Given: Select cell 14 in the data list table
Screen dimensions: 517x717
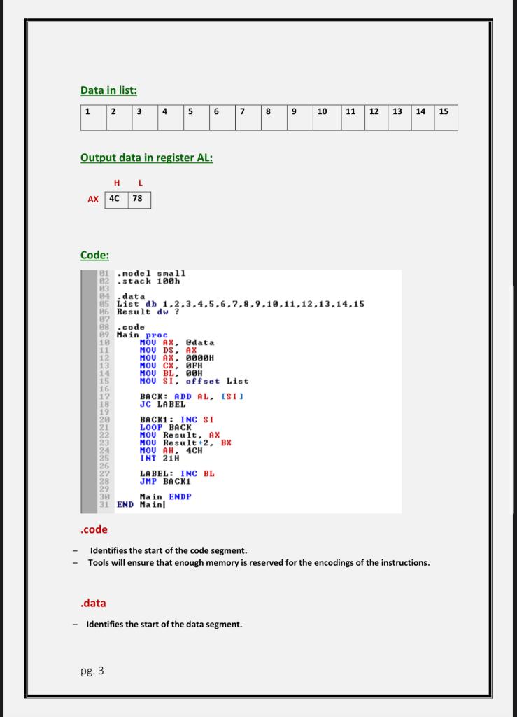Looking at the screenshot, I should coord(423,118).
